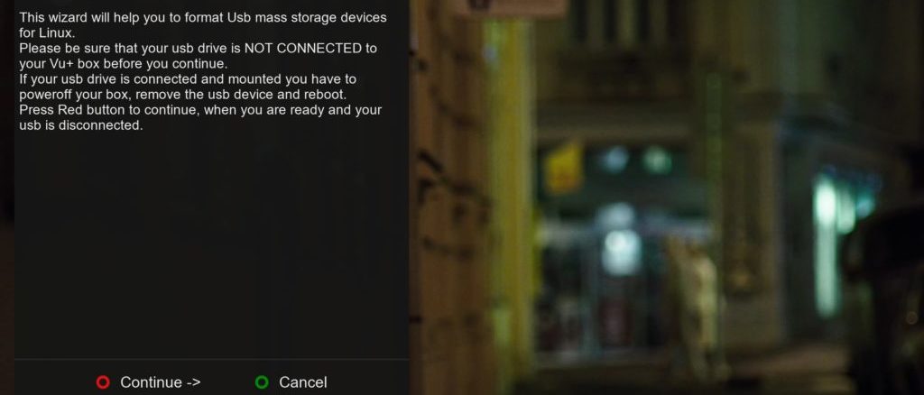Click the word 'Linux' in the intro
Screen dimensions: 924x395
[55, 33]
